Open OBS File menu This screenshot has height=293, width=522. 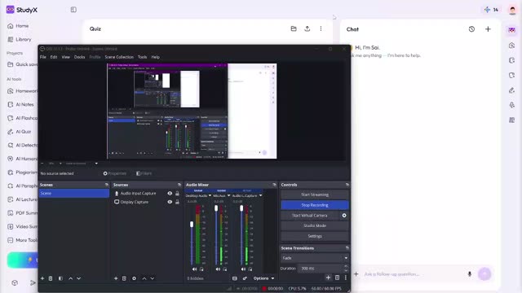pyautogui.click(x=43, y=57)
